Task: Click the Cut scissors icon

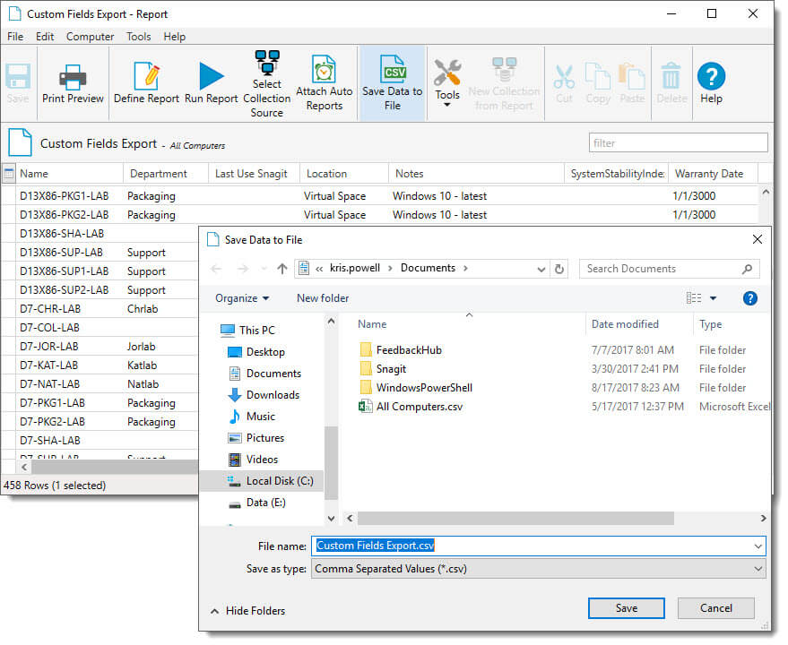Action: coord(564,76)
